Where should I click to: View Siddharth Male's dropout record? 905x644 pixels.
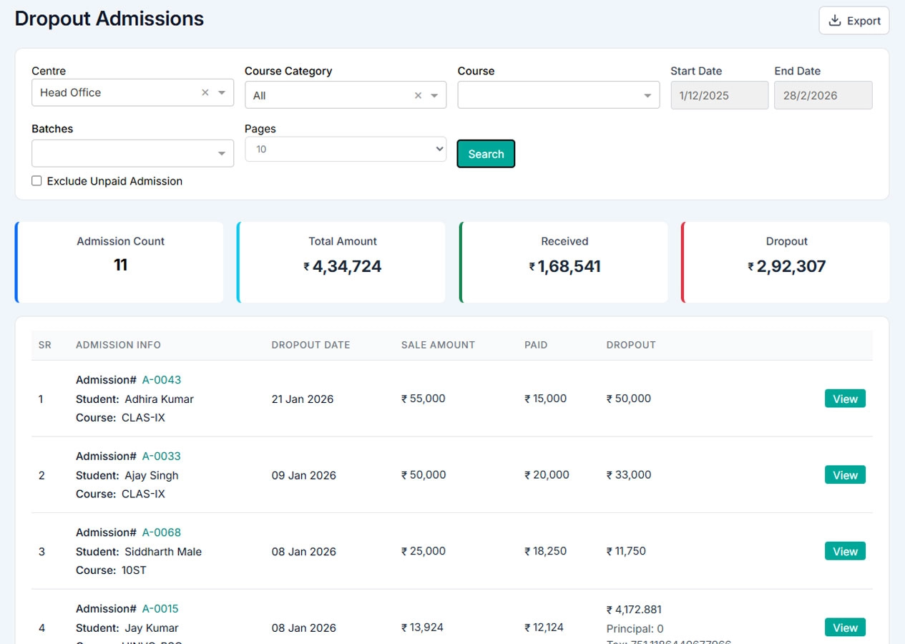(x=844, y=551)
